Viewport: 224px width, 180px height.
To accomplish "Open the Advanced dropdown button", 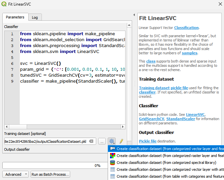I will pyautogui.click(x=15, y=174).
